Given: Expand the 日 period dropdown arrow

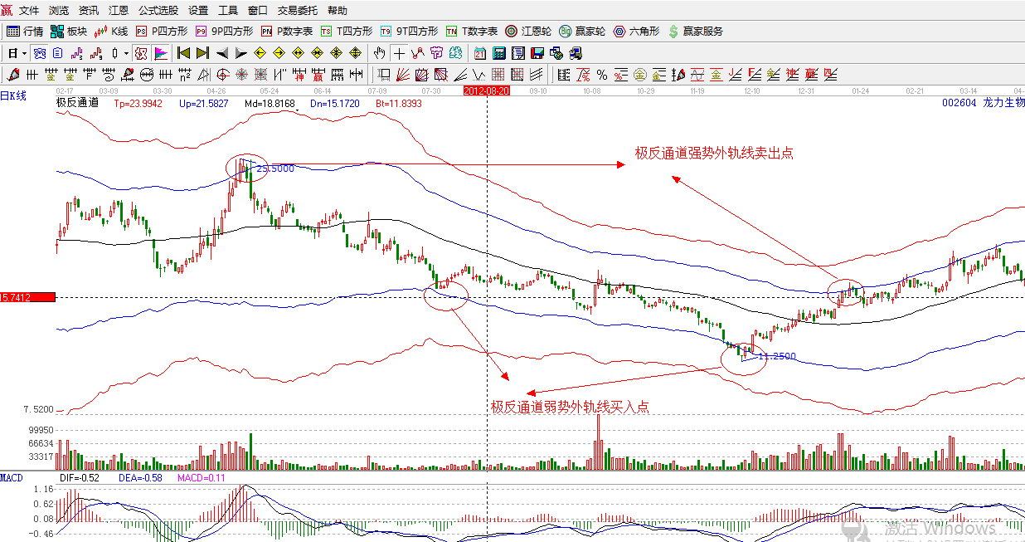Looking at the screenshot, I should pyautogui.click(x=24, y=53).
